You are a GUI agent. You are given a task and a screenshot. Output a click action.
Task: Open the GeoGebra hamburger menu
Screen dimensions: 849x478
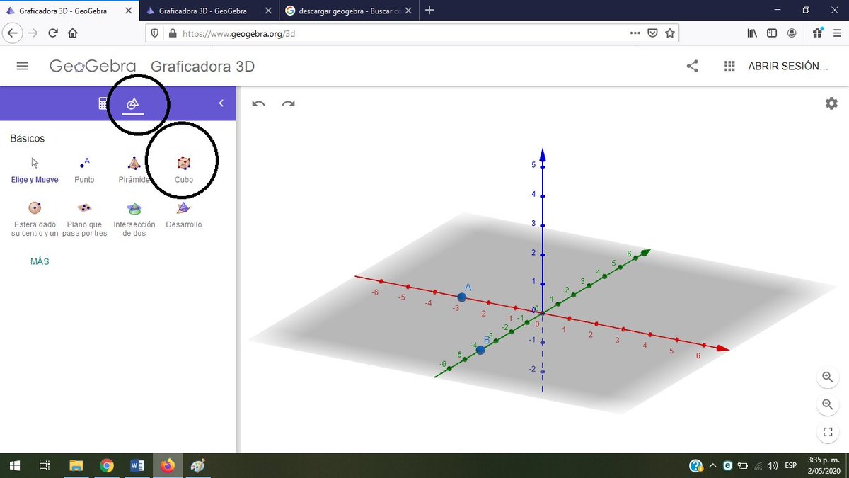tap(22, 66)
